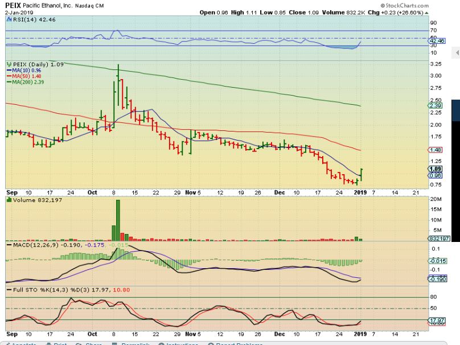Click the Chg +0.23 (+26.60%) text
Viewport: 460px width, 345px height.
pos(396,13)
